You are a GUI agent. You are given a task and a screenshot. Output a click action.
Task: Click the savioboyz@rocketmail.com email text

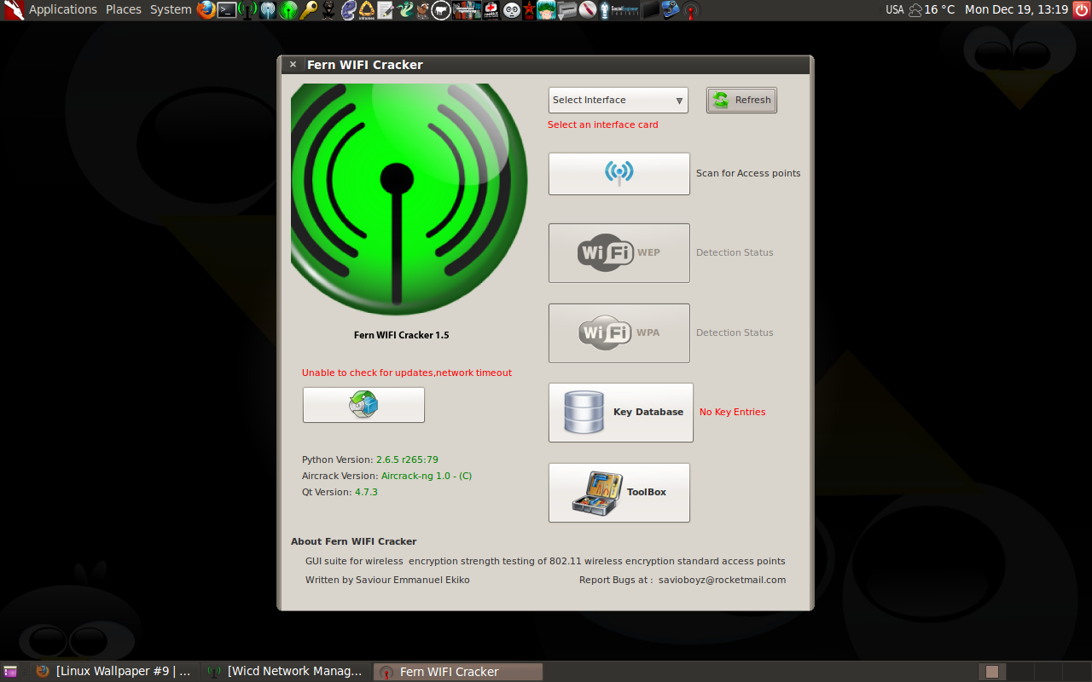click(722, 580)
